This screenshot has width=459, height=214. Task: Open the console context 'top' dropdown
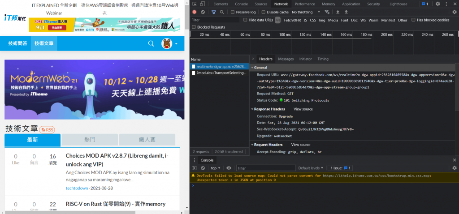216,168
